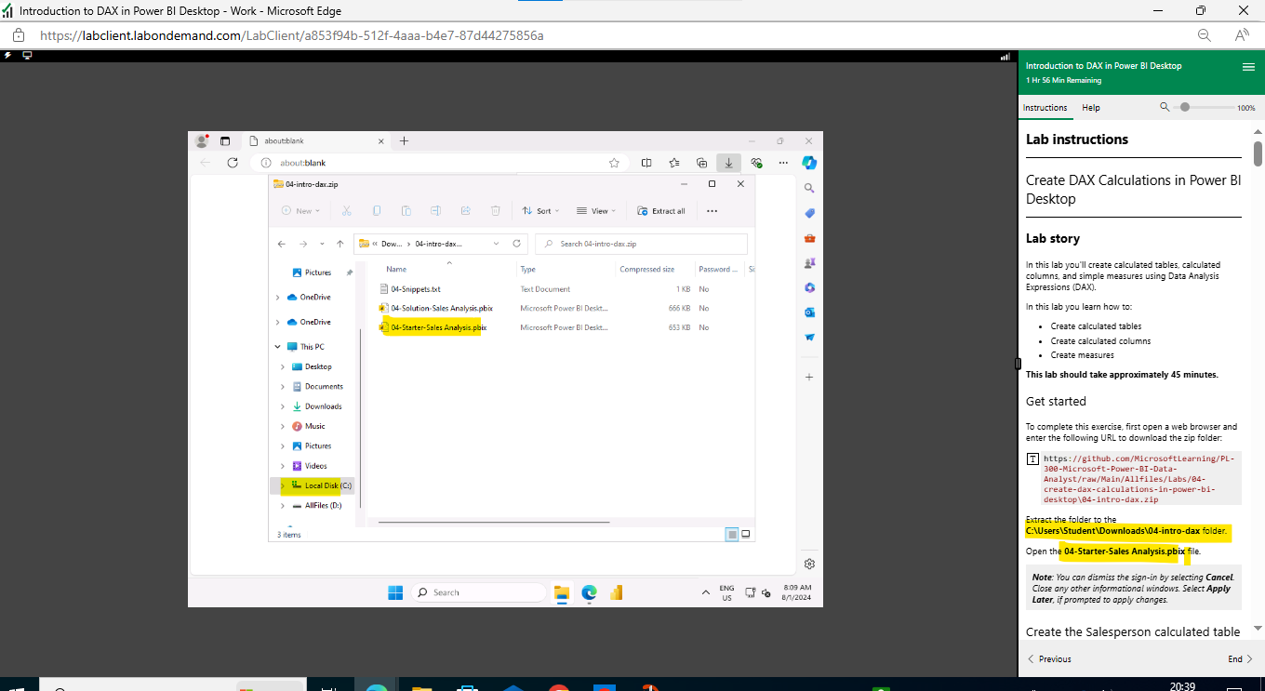
Task: Open the Edge sidebar settings gear
Action: (x=809, y=564)
